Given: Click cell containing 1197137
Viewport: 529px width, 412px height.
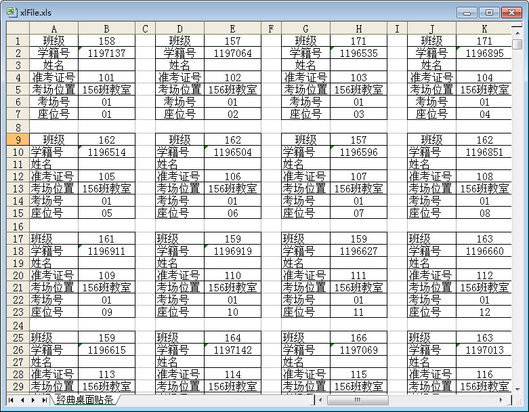Looking at the screenshot, I should [x=106, y=53].
